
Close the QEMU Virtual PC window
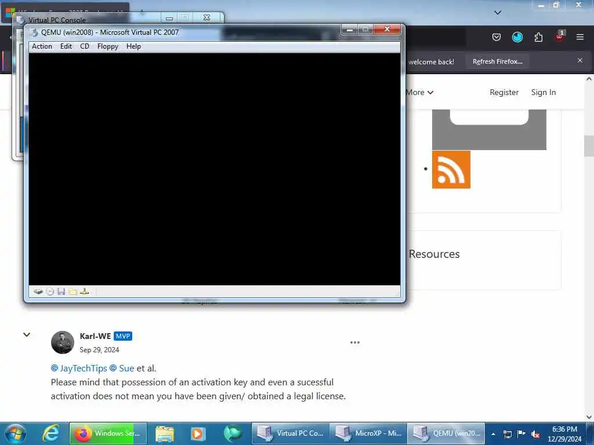pos(387,29)
